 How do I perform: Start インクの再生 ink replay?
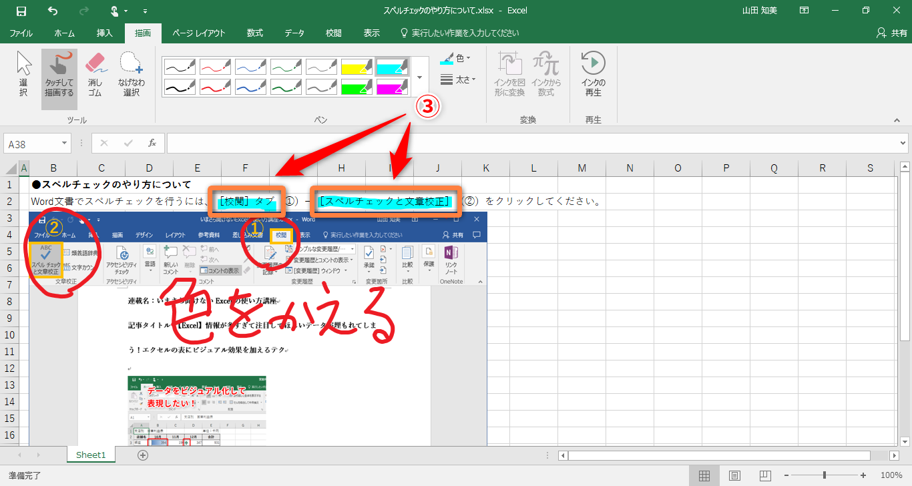click(593, 75)
